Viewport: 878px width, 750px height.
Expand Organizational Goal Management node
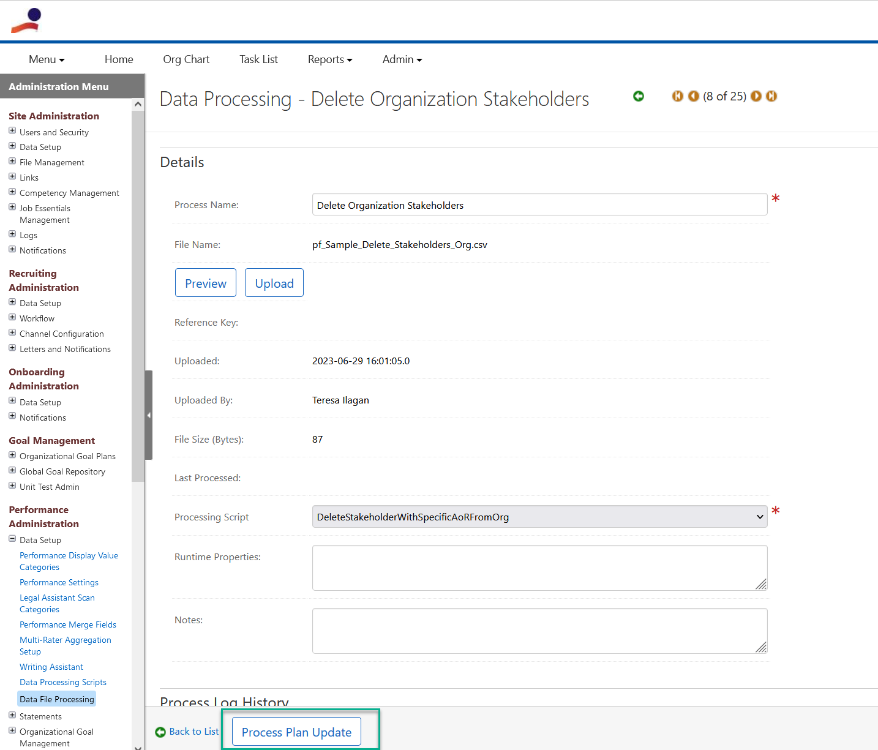coord(12,730)
